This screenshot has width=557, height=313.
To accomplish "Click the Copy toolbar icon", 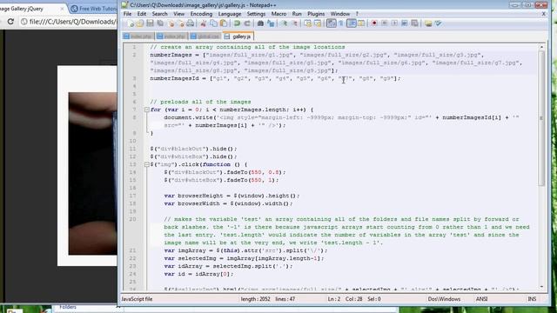I will tap(213, 23).
